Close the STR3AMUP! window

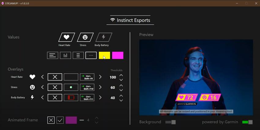256,3
